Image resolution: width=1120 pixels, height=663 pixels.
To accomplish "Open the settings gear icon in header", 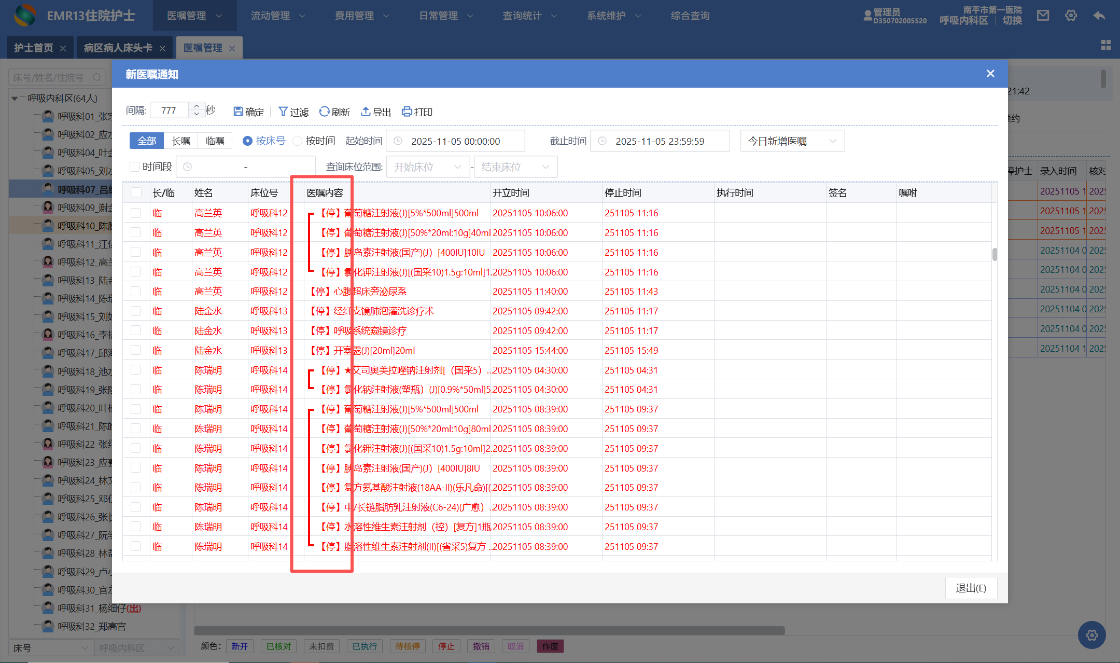I will point(1071,16).
